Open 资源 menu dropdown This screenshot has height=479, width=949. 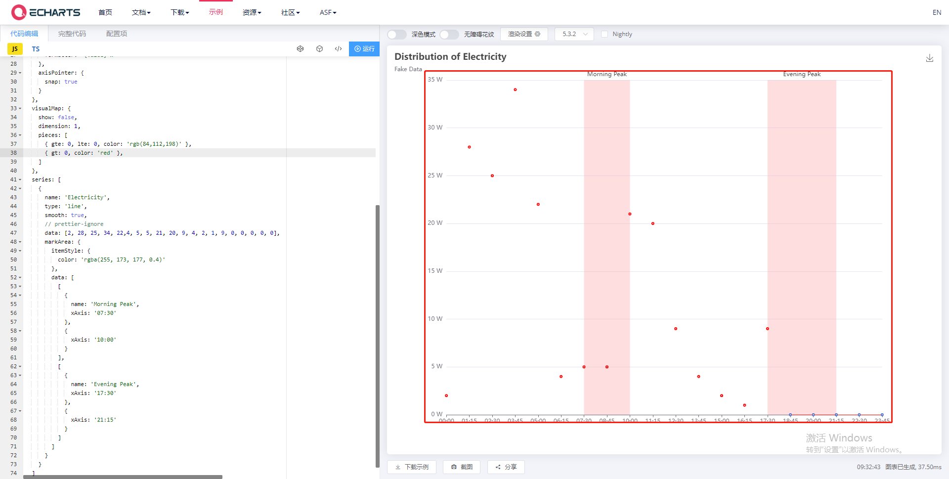pyautogui.click(x=252, y=12)
